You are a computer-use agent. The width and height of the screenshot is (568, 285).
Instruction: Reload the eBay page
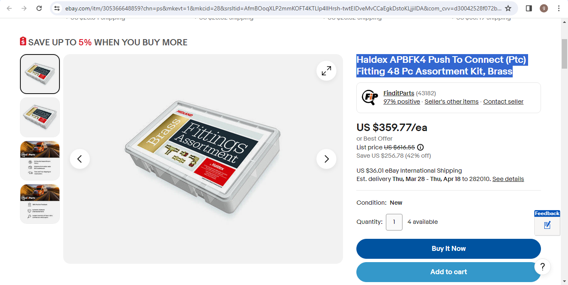(39, 8)
